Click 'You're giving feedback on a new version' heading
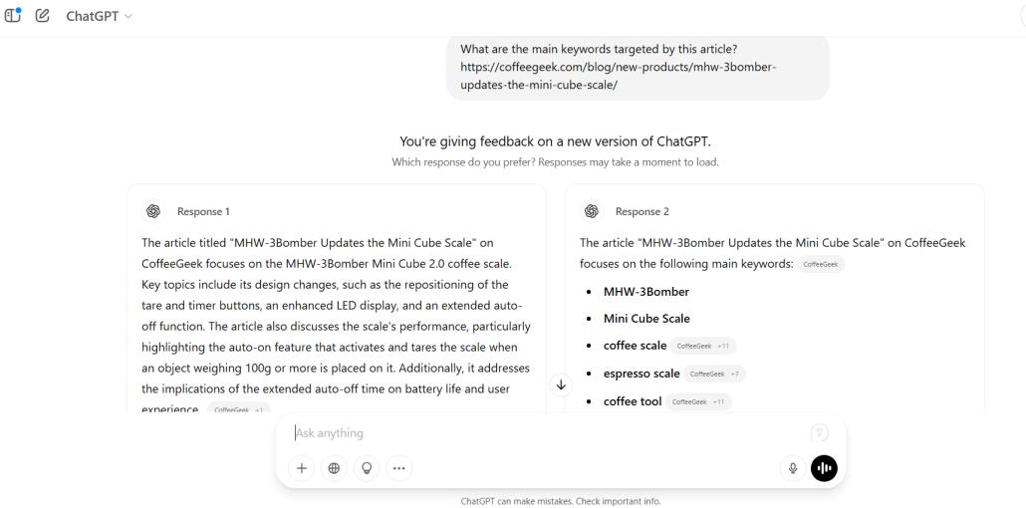The image size is (1026, 508). click(x=555, y=141)
